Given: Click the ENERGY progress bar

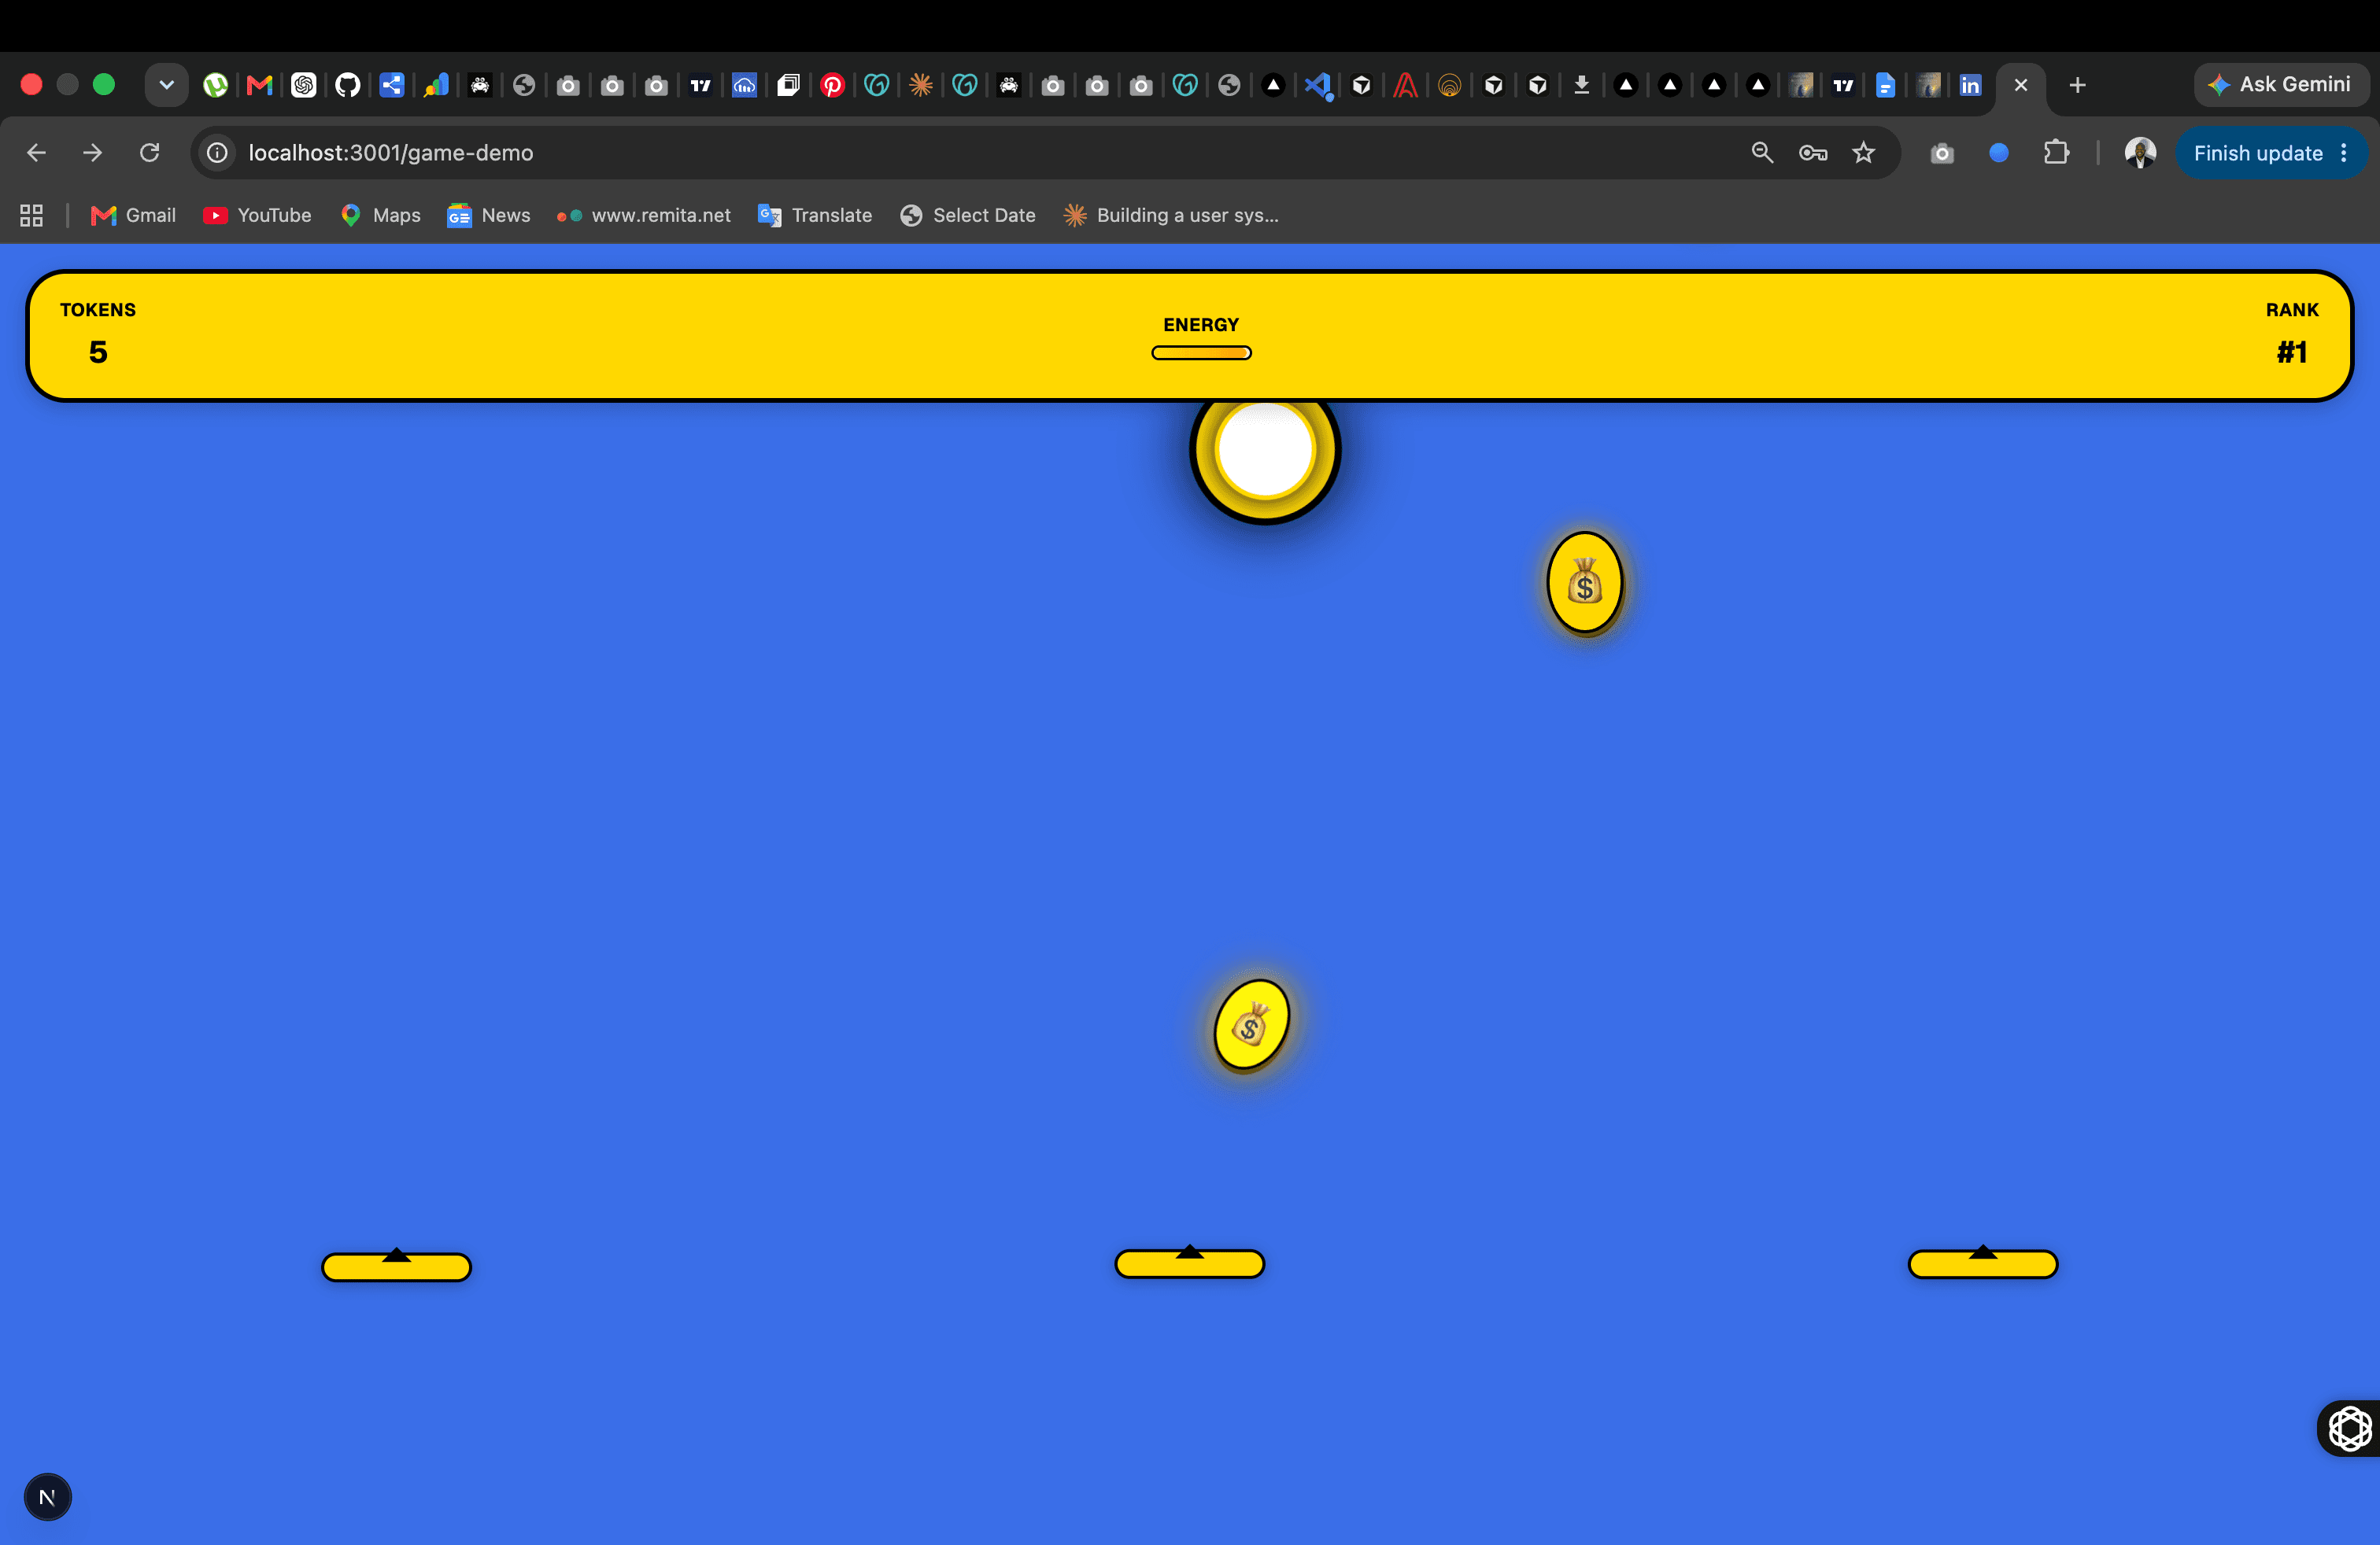Looking at the screenshot, I should [x=1201, y=352].
